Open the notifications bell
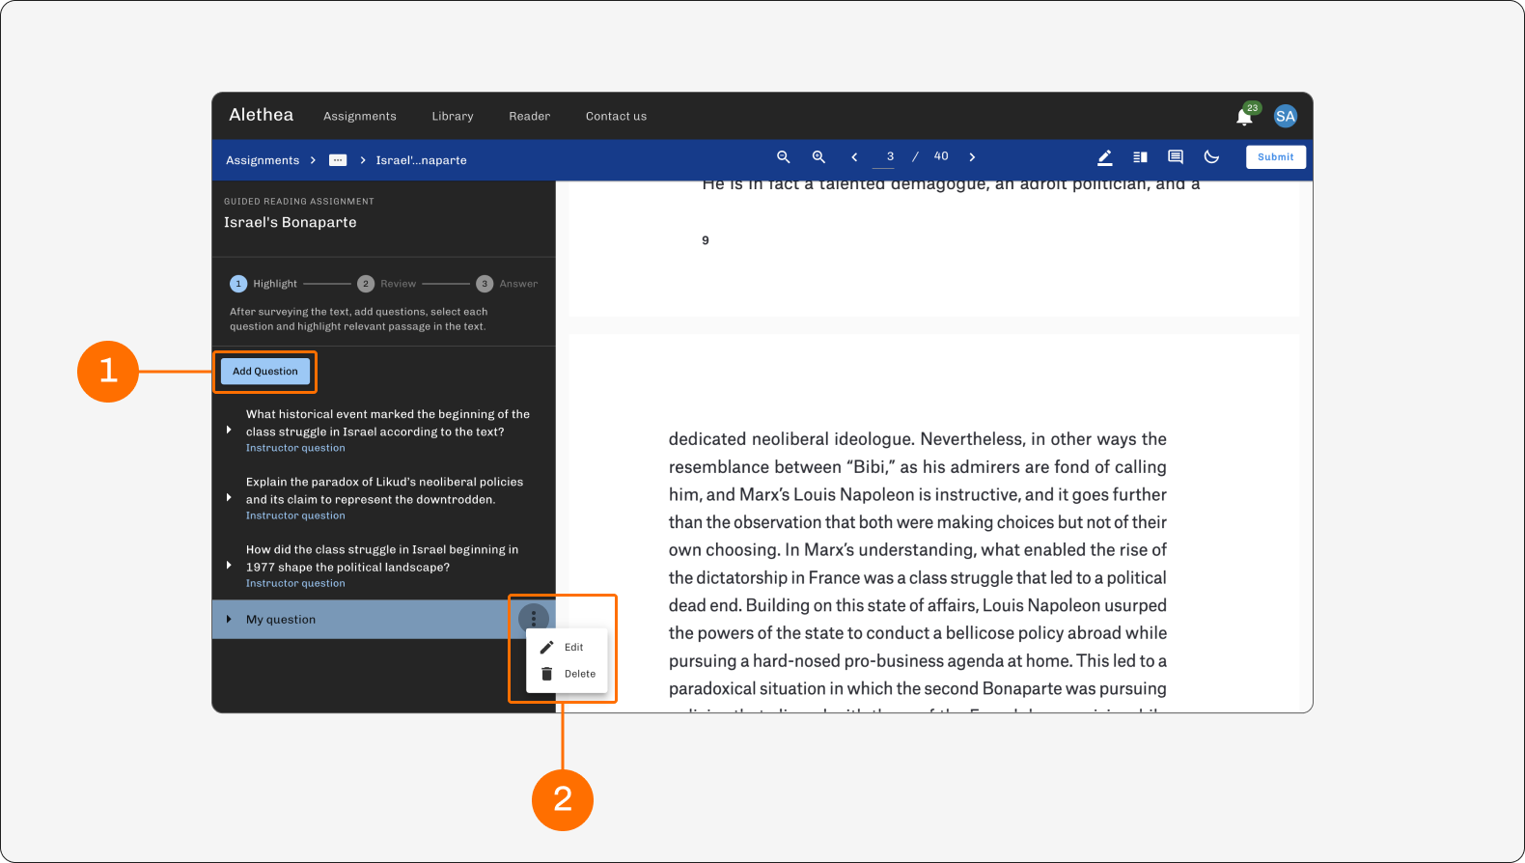This screenshot has height=863, width=1525. pos(1244,117)
